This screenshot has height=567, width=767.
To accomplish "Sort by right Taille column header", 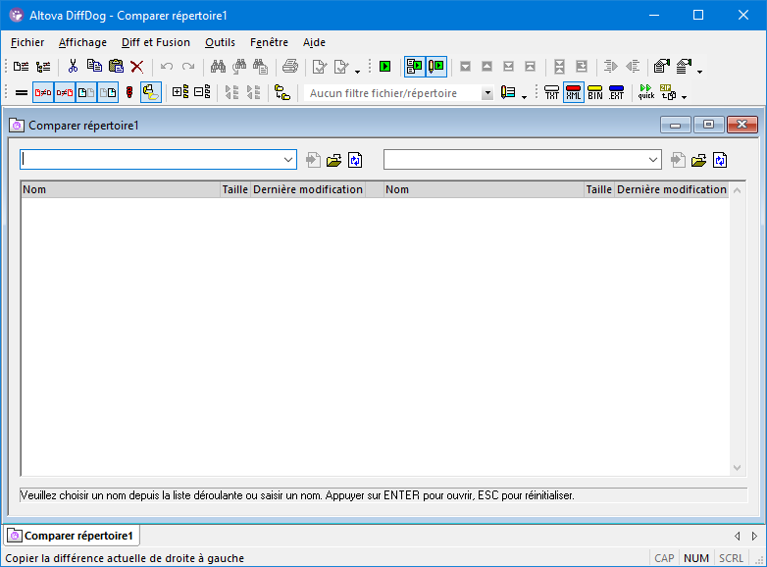I will [599, 189].
